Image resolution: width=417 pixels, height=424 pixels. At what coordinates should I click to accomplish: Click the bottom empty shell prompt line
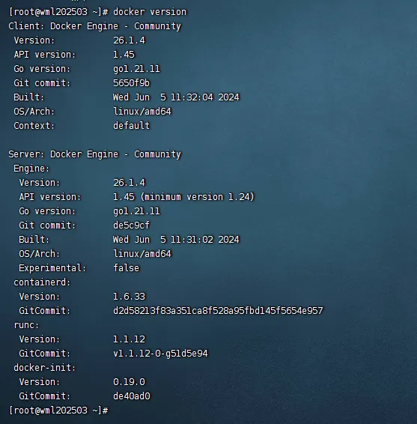[x=58, y=411]
